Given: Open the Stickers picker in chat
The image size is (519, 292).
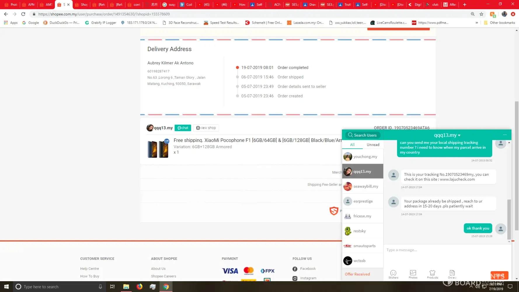Looking at the screenshot, I should point(393,274).
